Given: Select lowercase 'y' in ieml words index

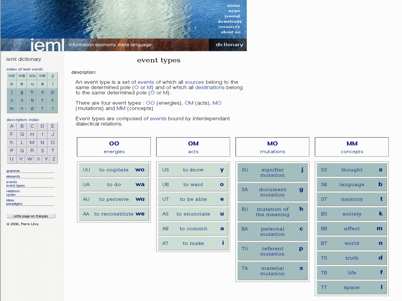Looking at the screenshot, I should 53,76.
